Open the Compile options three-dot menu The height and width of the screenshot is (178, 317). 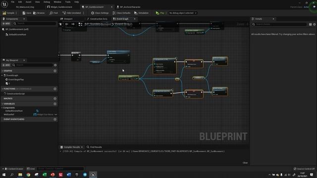[x=16, y=13]
